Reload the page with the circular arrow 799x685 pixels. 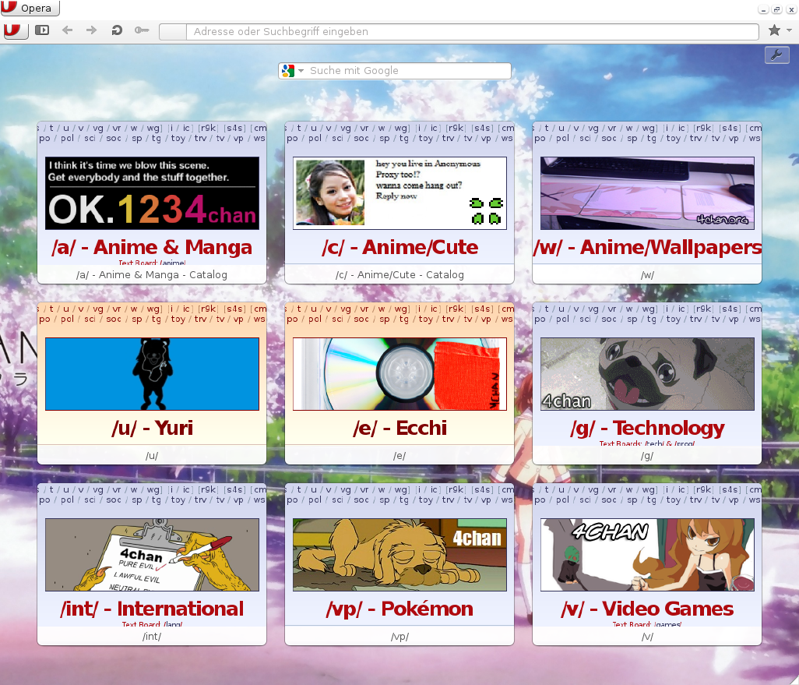pyautogui.click(x=117, y=30)
